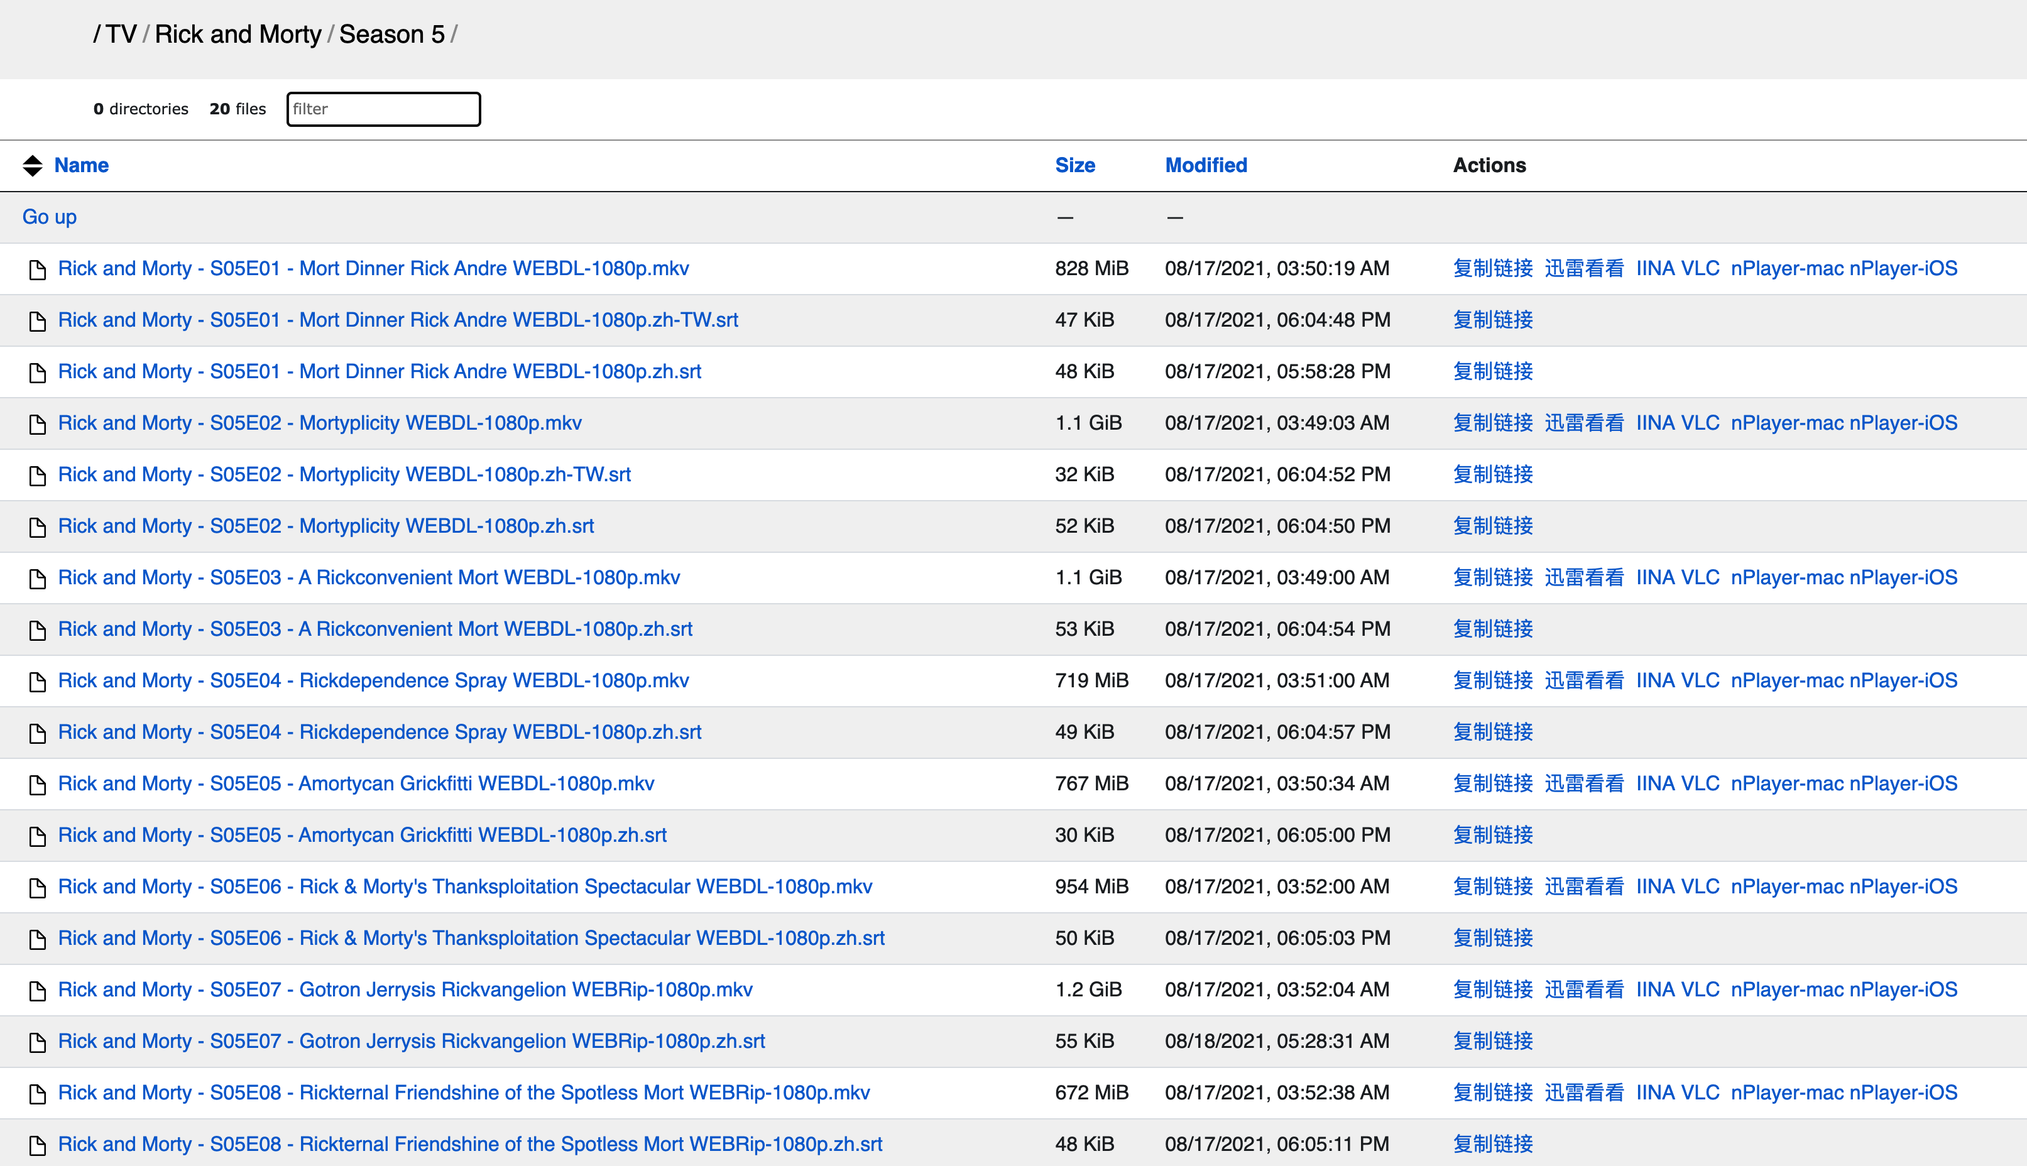Click the sort arrows icon beside Name
Screen dimensions: 2027x1166
point(33,166)
